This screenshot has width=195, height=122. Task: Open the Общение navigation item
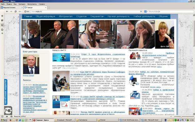tap(163, 16)
